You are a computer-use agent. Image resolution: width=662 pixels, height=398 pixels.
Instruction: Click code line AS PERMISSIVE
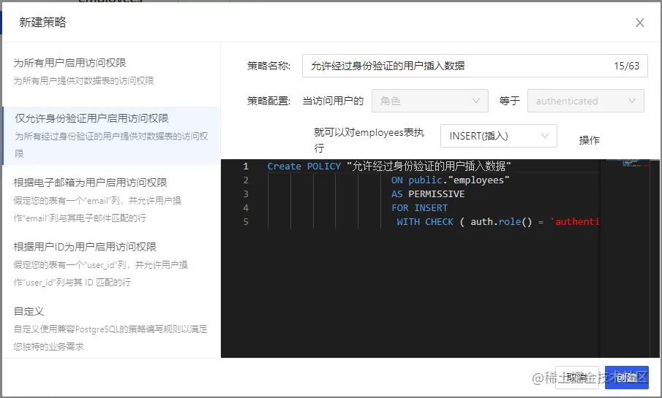click(428, 194)
